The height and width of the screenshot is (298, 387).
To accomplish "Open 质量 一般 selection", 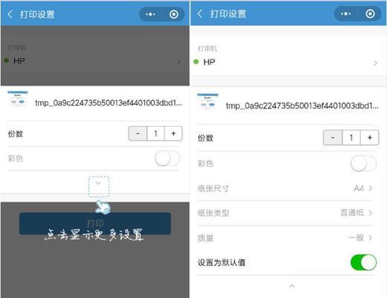I will pyautogui.click(x=285, y=238).
